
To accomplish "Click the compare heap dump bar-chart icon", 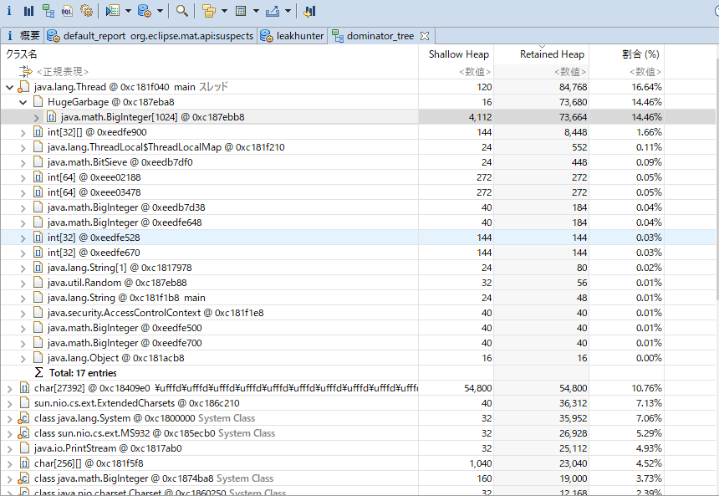I will 309,11.
